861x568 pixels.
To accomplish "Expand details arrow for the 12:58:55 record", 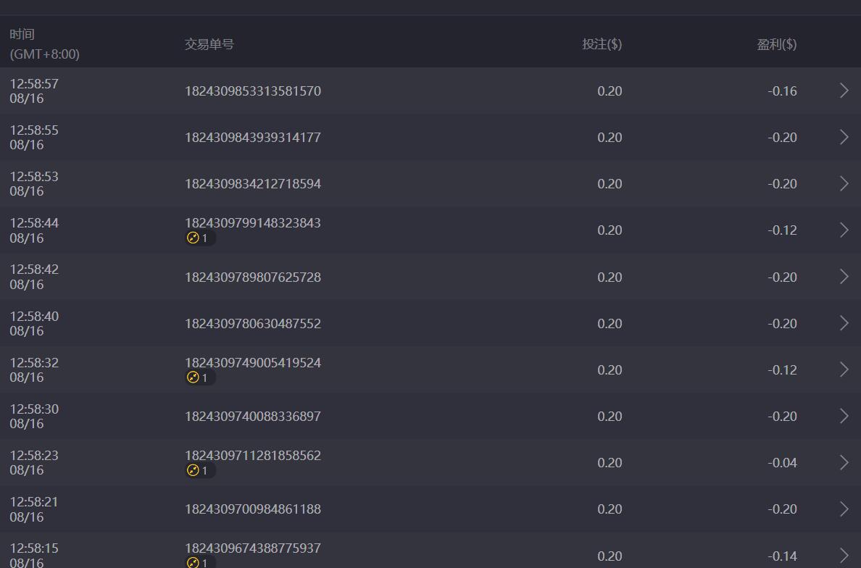I will point(844,137).
